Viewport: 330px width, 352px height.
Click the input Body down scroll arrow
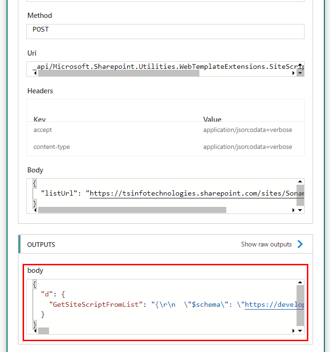tap(300, 210)
